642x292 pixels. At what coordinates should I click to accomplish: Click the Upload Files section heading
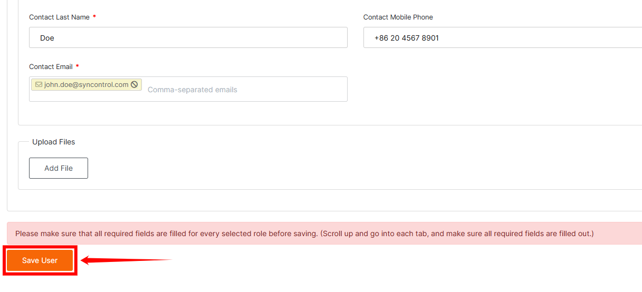[x=54, y=142]
